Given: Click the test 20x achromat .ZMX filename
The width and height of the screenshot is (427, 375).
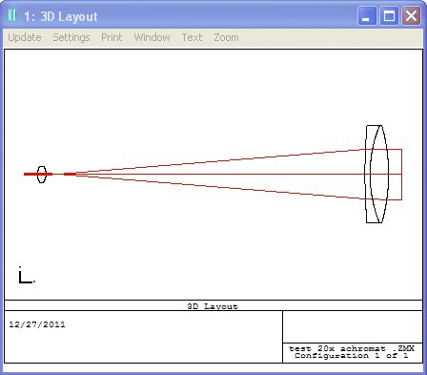Looking at the screenshot, I should click(352, 348).
